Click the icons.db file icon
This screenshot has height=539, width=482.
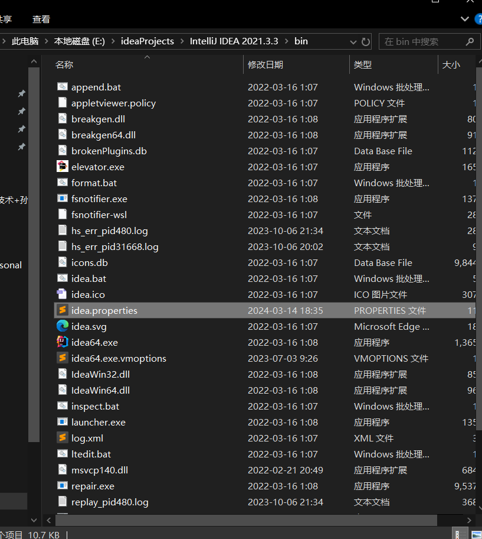(x=62, y=262)
